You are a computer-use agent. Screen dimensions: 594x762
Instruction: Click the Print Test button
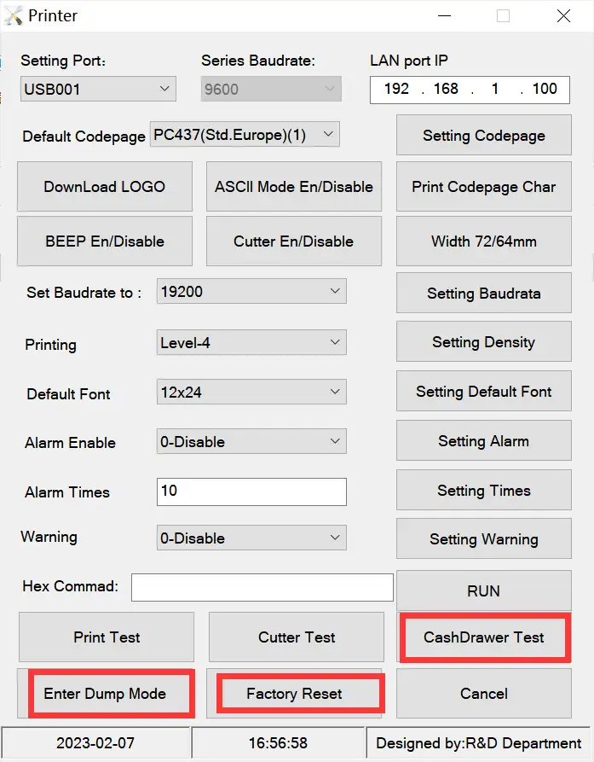107,637
